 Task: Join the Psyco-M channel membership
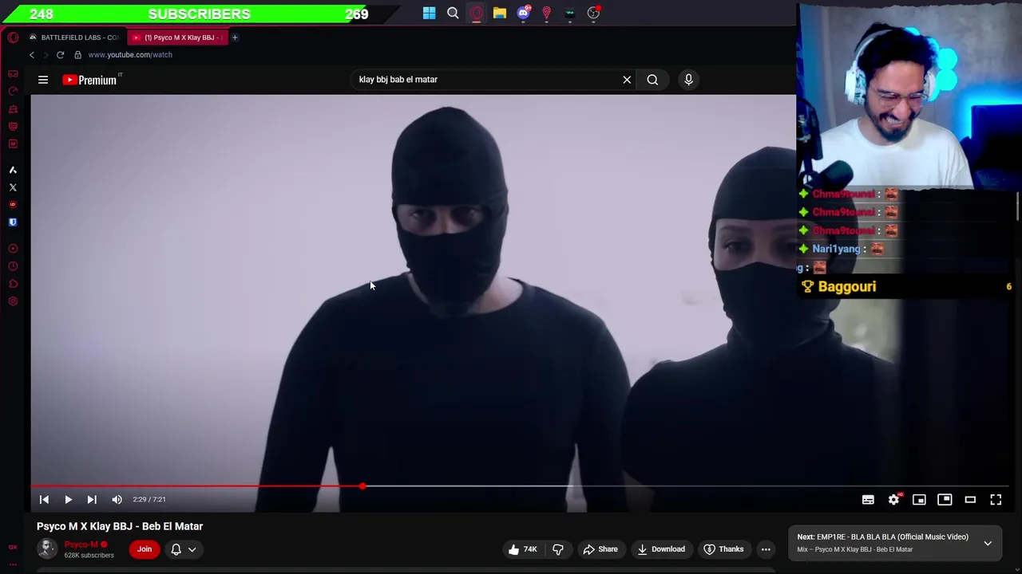145,549
